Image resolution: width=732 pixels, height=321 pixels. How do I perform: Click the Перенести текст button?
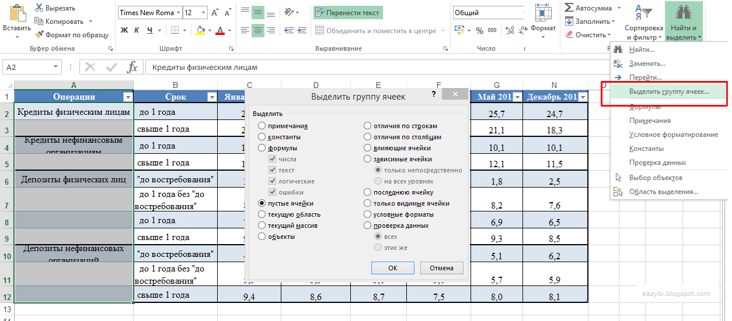pos(348,12)
